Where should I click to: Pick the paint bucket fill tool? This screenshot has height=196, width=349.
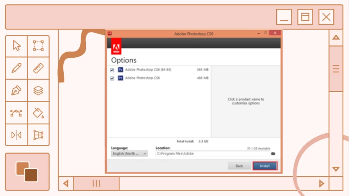coord(38,113)
